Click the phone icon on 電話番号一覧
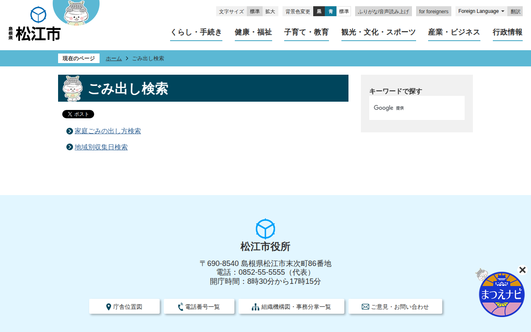 click(180, 307)
